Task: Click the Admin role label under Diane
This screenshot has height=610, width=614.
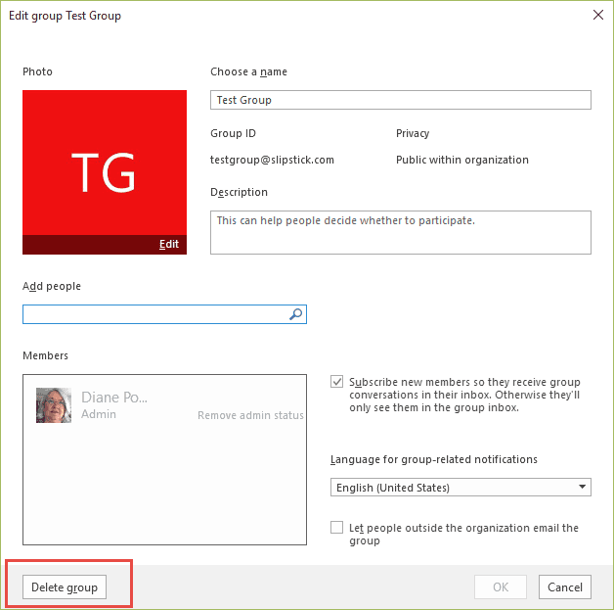Action: pyautogui.click(x=99, y=414)
